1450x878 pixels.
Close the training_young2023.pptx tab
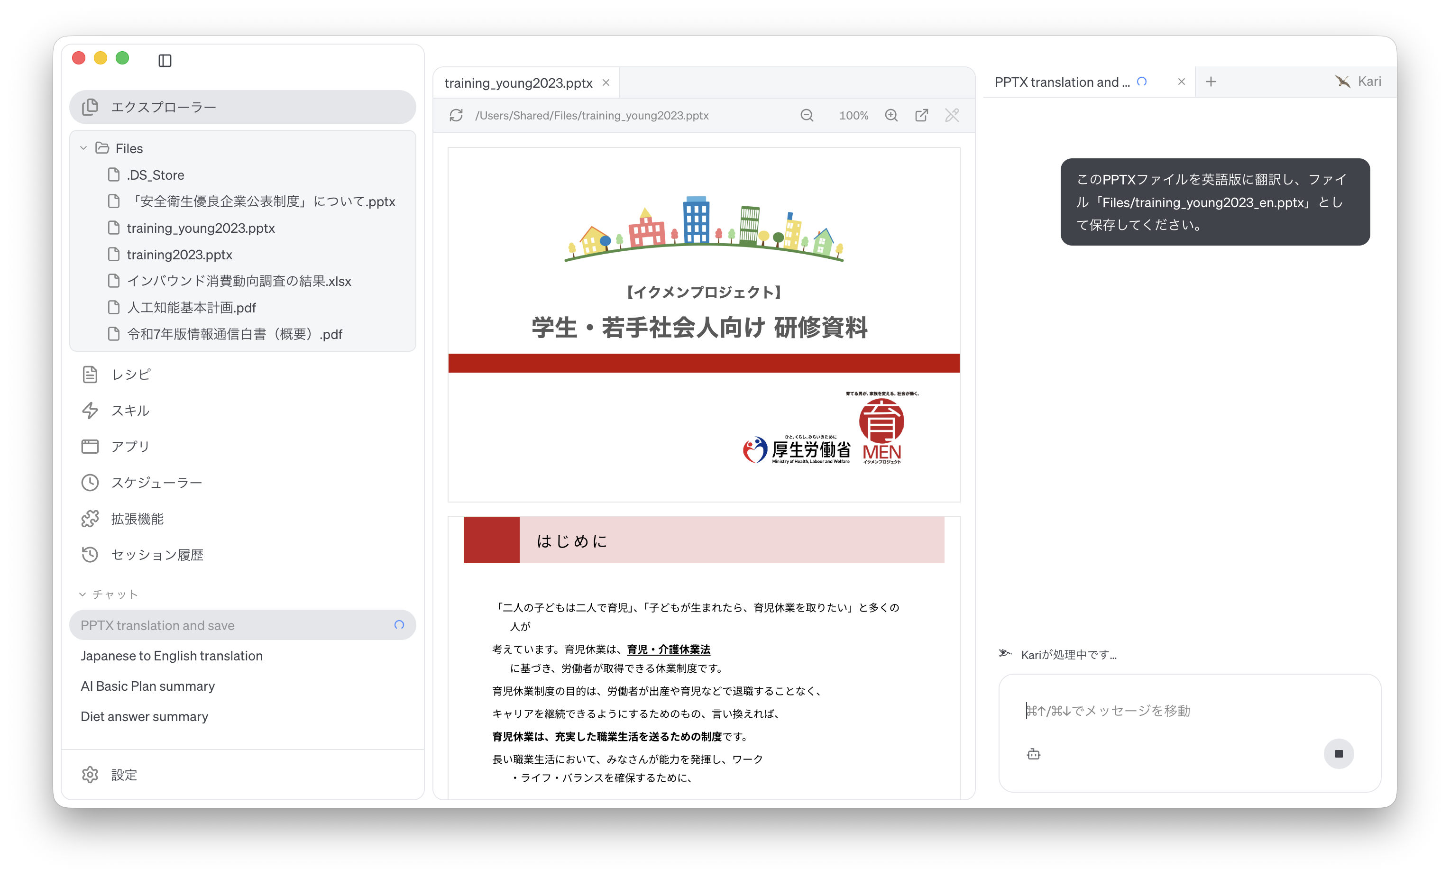(606, 83)
